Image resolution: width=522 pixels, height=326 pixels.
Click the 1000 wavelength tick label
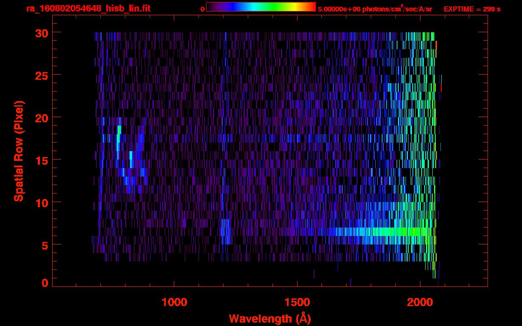174,302
